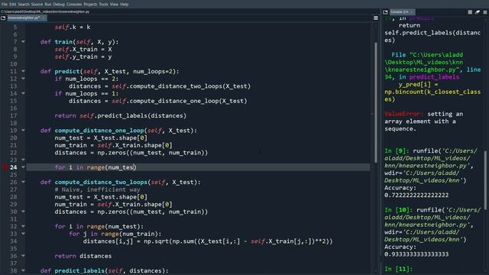Image resolution: width=489 pixels, height=275 pixels.
Task: Open the Help menu
Action: pos(124,5)
